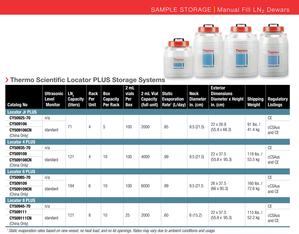Click the '2 mL Vial Capacity' column header
This screenshot has width=299, height=234.
point(150,99)
